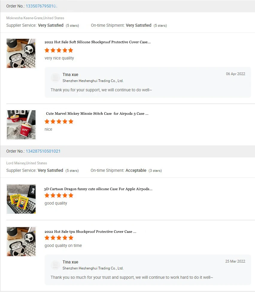Click the skull case thumbnail beside the tpu product
The width and height of the screenshot is (255, 292).
[x=21, y=241]
